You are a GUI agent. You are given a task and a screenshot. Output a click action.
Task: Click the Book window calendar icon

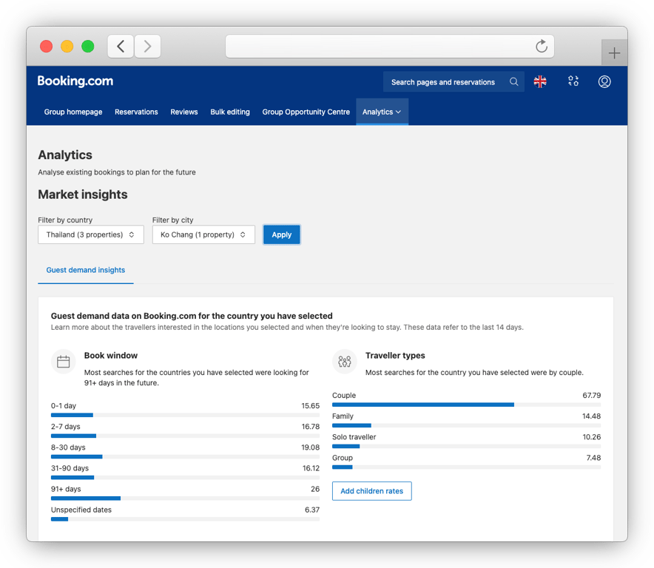pos(64,362)
